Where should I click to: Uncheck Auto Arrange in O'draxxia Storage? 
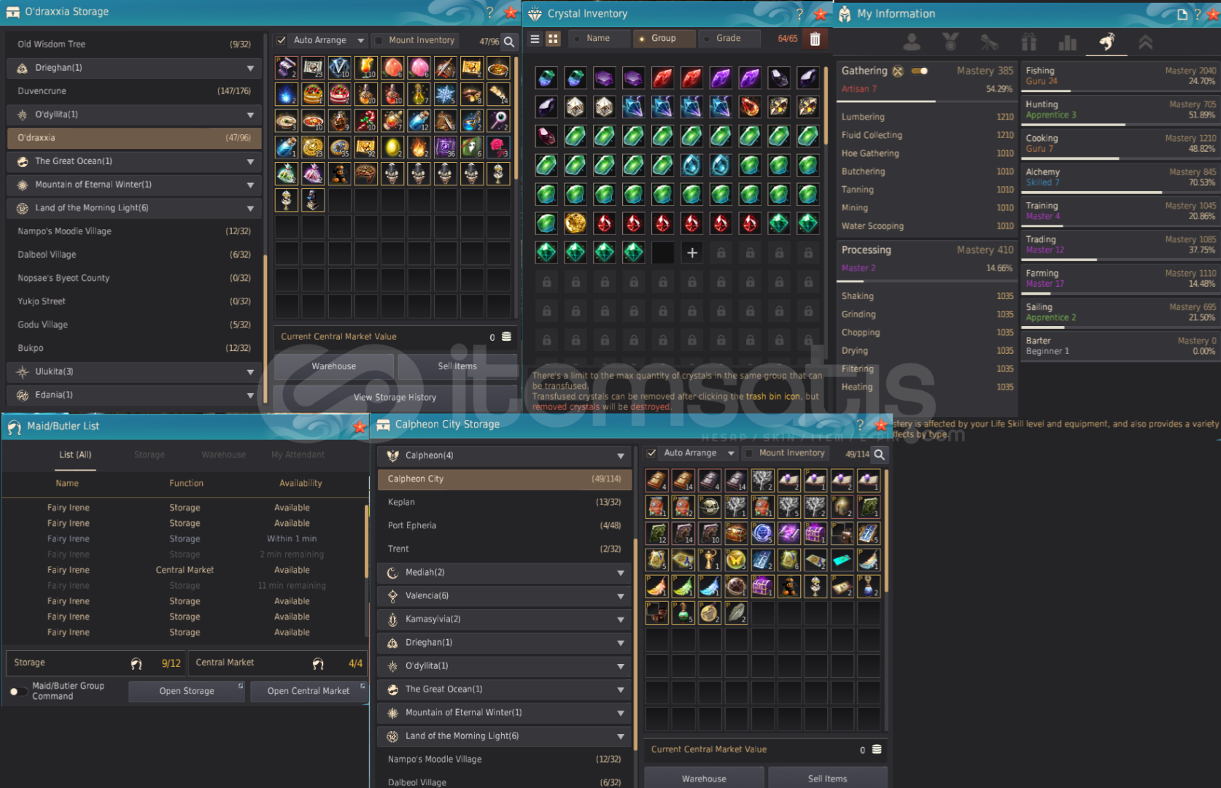coord(282,40)
